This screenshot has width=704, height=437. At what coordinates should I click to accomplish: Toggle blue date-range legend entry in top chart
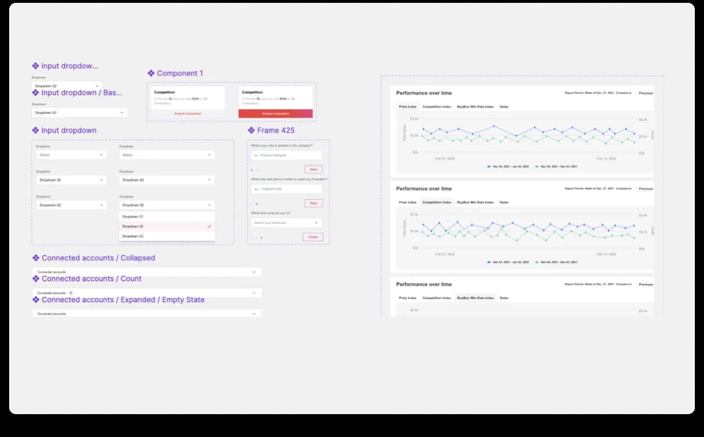pos(508,166)
